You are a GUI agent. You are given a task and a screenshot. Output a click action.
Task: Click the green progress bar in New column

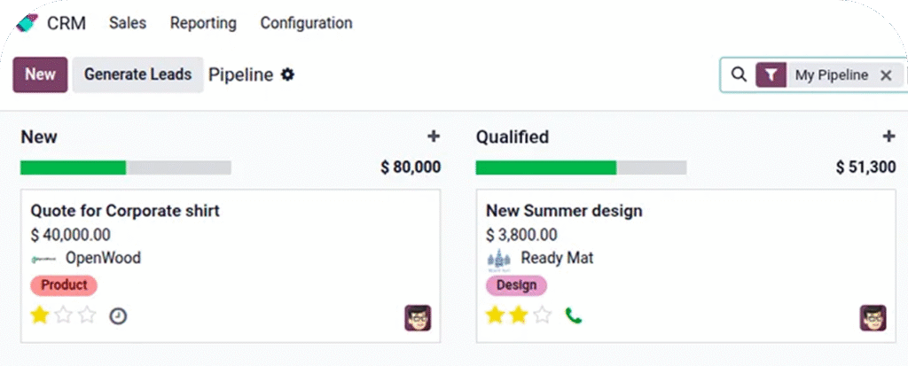(x=73, y=167)
